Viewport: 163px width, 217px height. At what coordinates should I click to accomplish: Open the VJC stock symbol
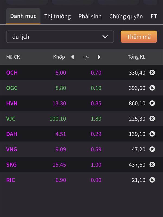pos(11,119)
